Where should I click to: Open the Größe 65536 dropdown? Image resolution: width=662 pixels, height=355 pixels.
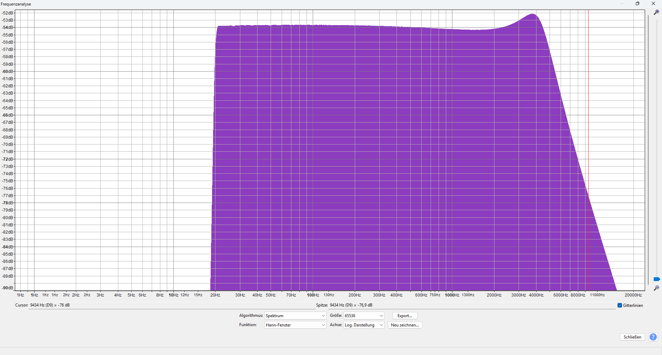point(364,316)
